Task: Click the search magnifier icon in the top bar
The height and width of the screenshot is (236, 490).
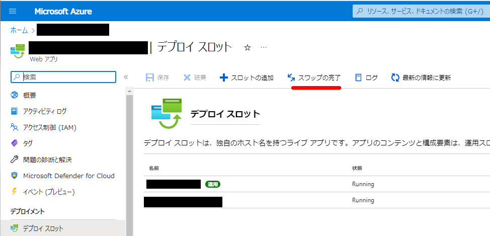Action: point(360,12)
